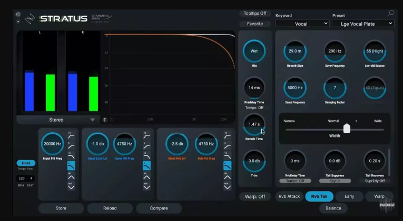Screen dimensions: 403x221
Task: Switch to the Early tab
Action: pyautogui.click(x=349, y=196)
